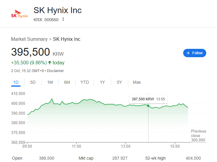Click the 52-wk high label
The width and height of the screenshot is (217, 162).
[155, 158]
